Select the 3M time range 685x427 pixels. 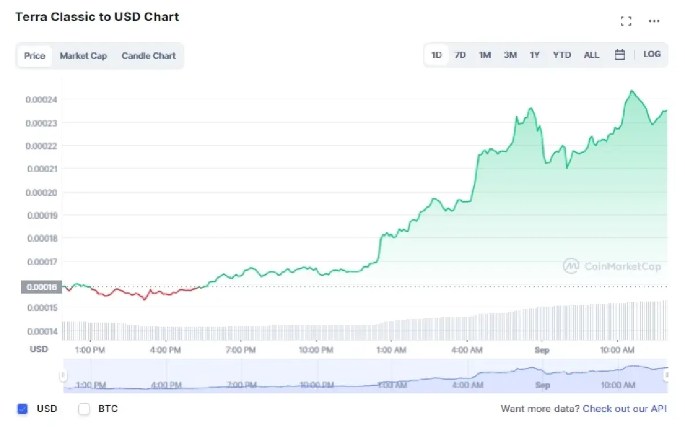tap(510, 54)
